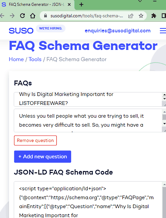Go to browser home page icon
This screenshot has height=218, width=166.
(33, 16)
